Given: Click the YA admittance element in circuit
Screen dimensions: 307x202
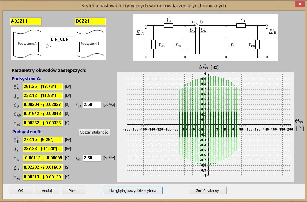Looking at the screenshot, I should coord(168,25).
